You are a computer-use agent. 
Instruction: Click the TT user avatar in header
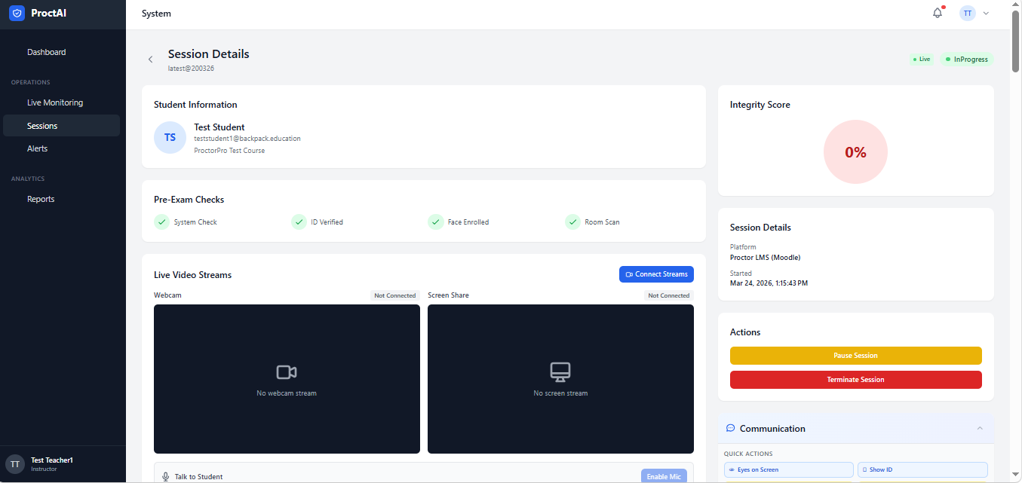967,14
